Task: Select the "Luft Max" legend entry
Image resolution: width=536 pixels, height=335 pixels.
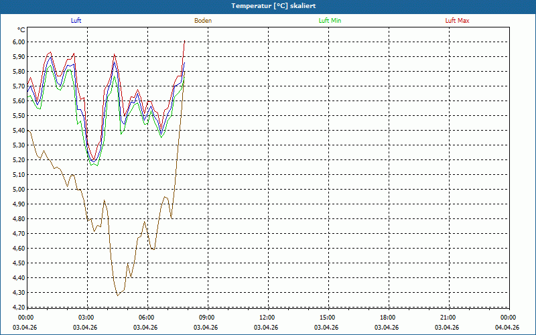Action: click(458, 21)
